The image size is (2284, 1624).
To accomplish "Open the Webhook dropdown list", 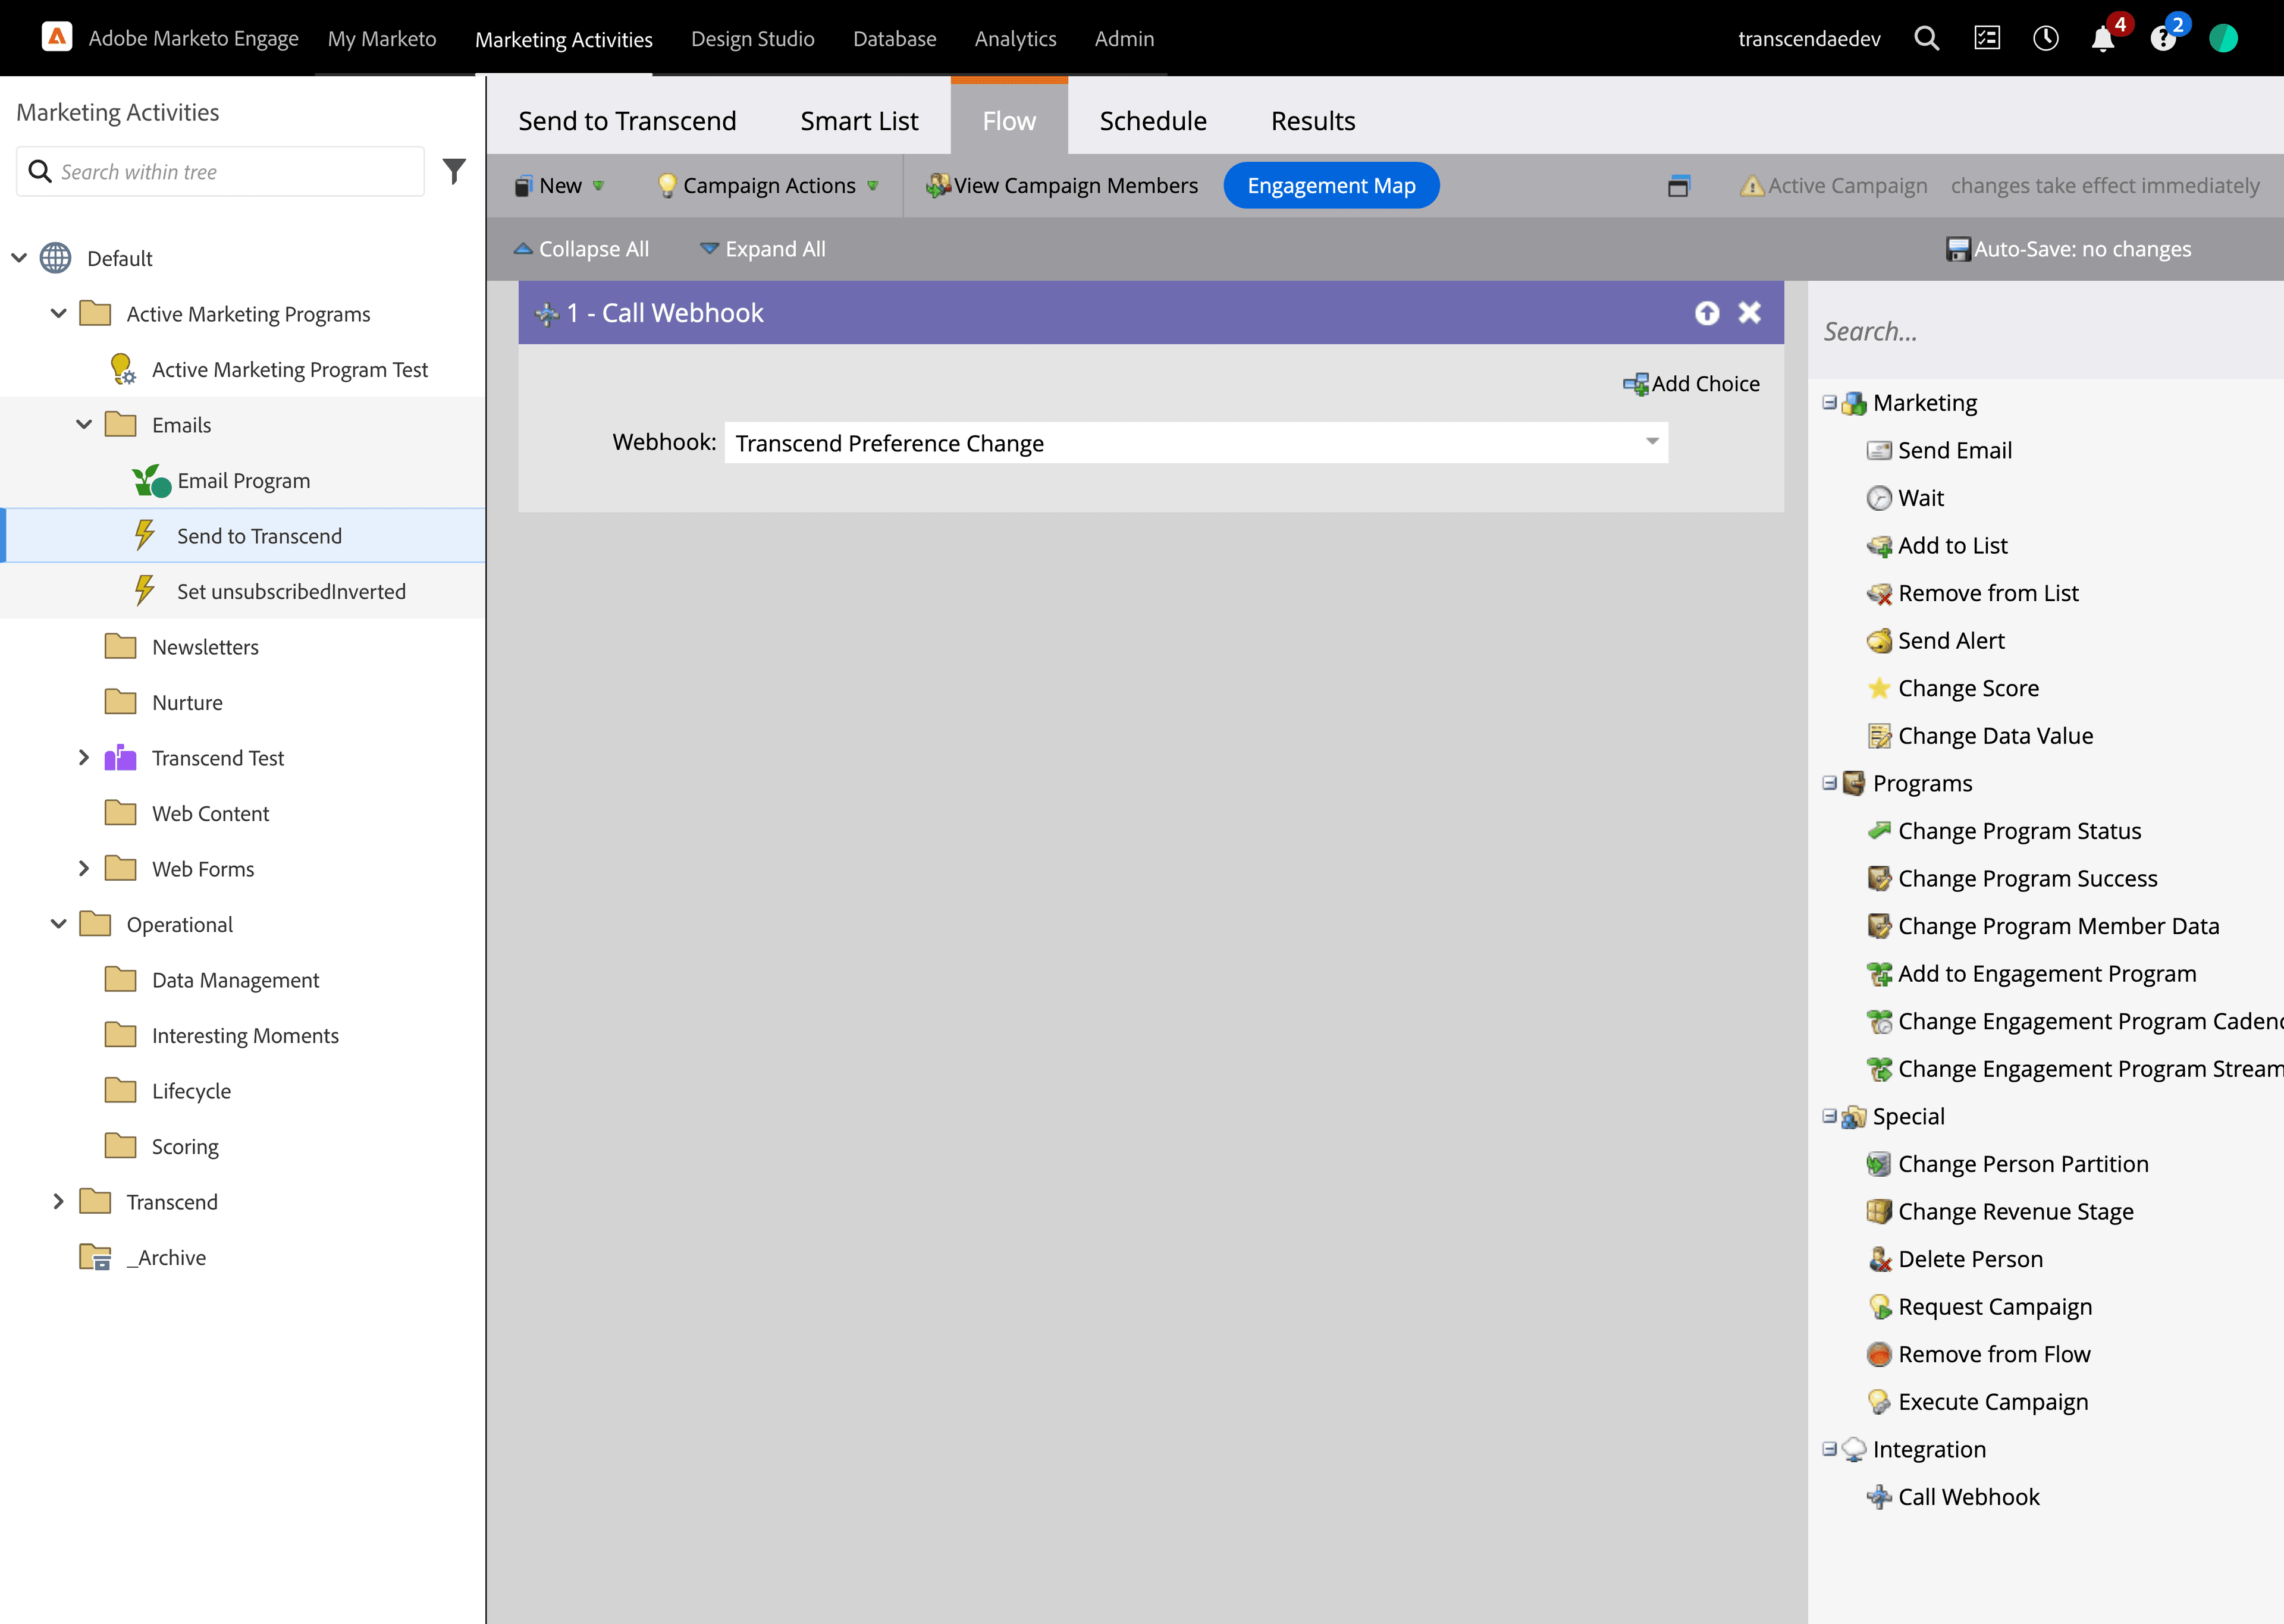I will click(x=1652, y=442).
